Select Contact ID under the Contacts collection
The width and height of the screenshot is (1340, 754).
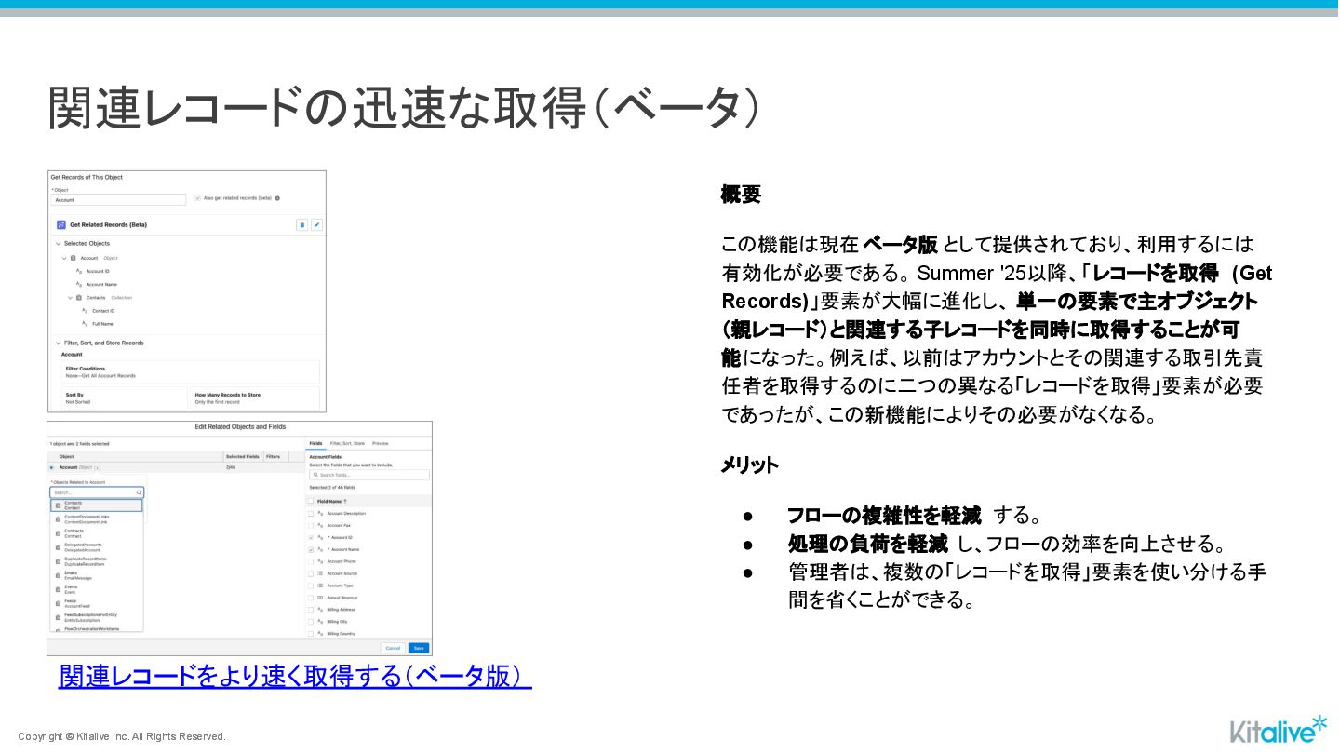(103, 311)
